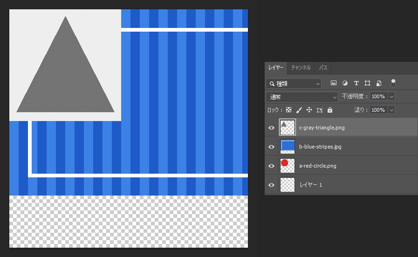
Task: Open the 種類 filter type dropdown
Action: 294,84
